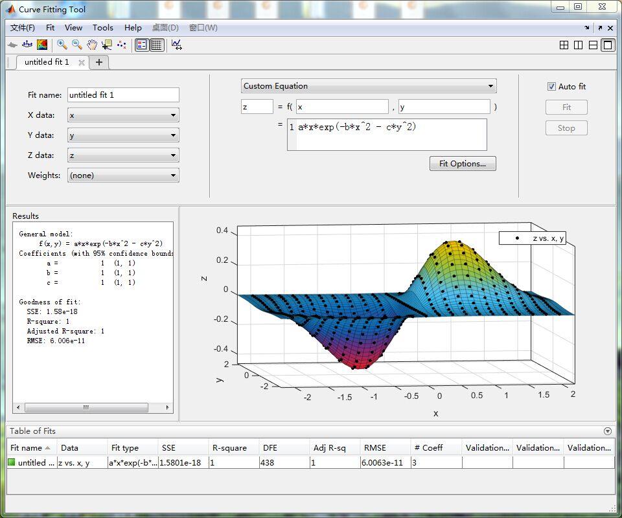Print the current fit plot

tap(12, 45)
